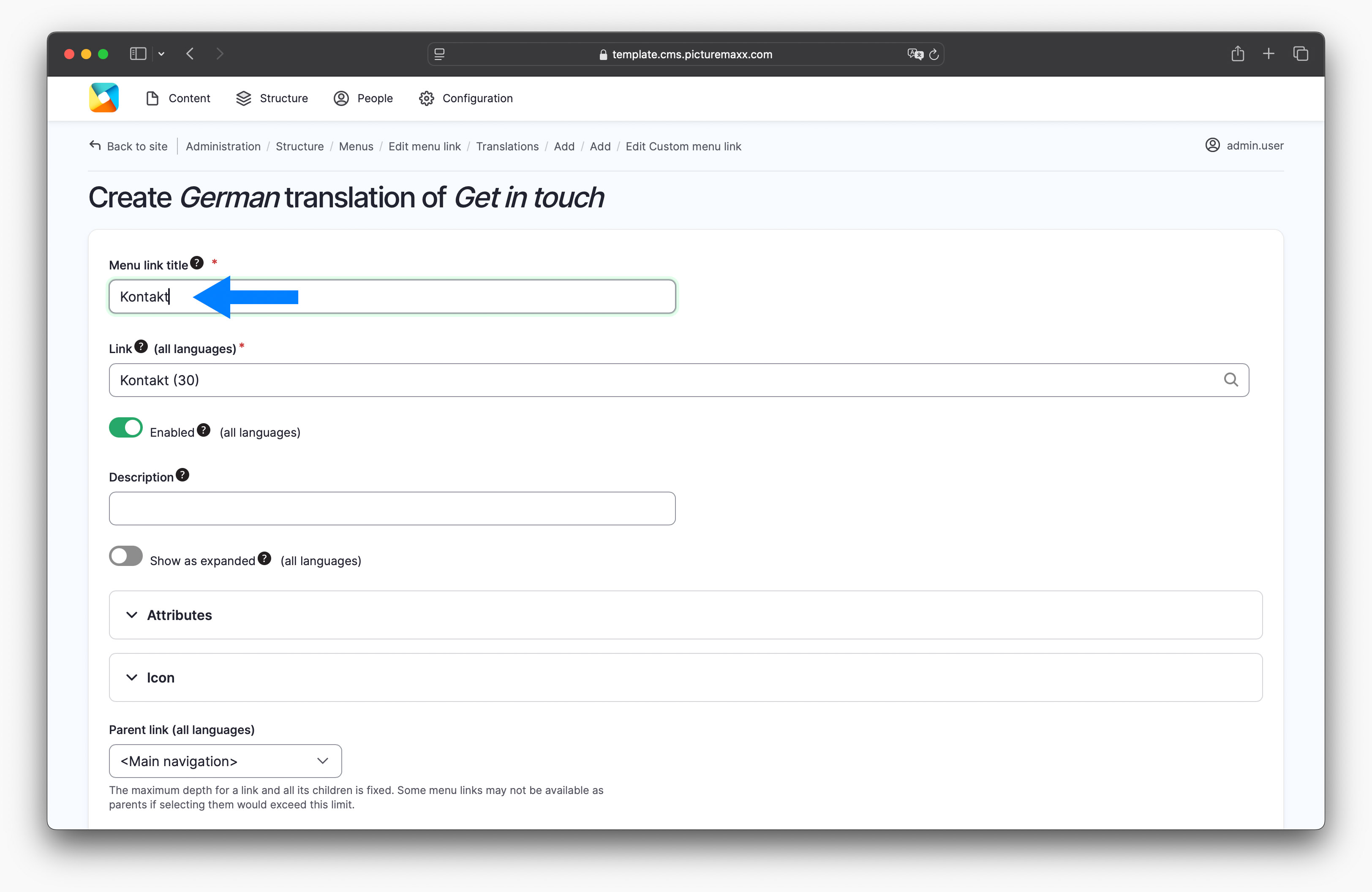
Task: Open the Safari share menu
Action: 1238,54
